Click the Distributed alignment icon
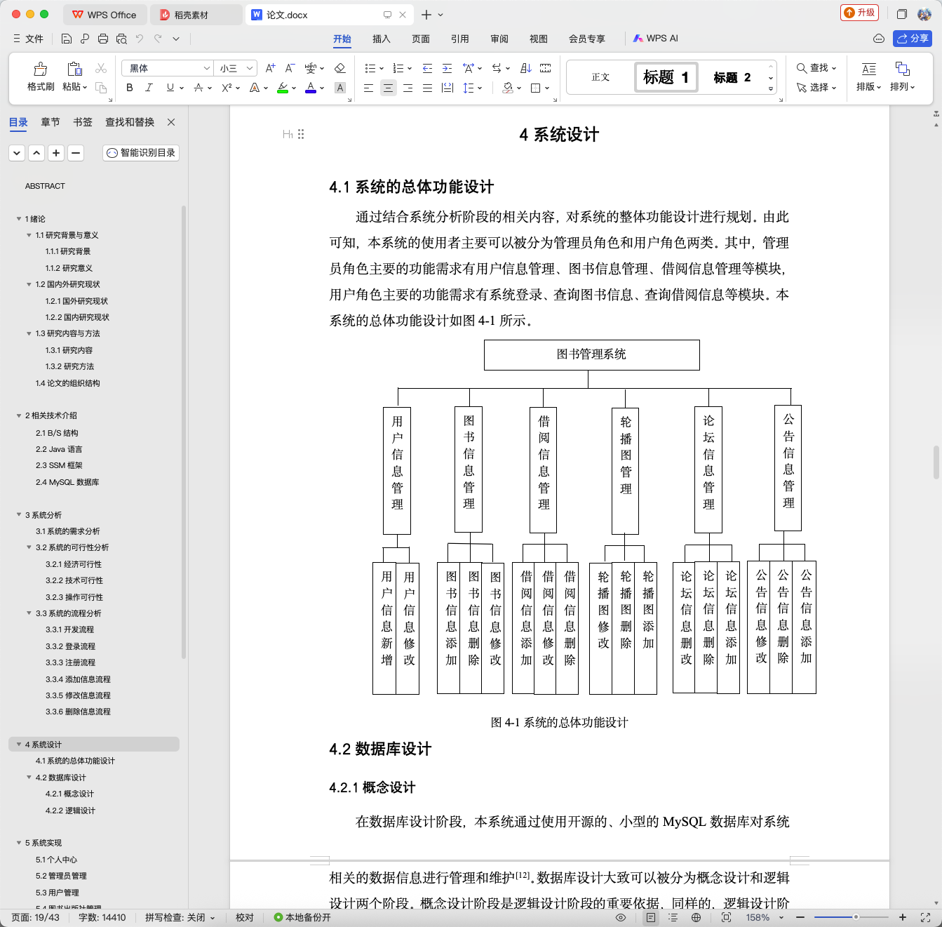The height and width of the screenshot is (927, 942). (448, 88)
